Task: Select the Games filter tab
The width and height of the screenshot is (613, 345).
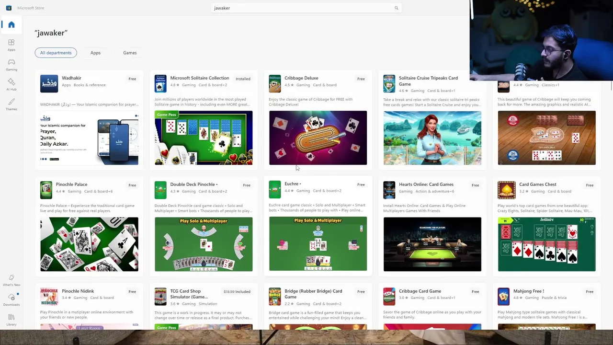Action: pyautogui.click(x=130, y=53)
